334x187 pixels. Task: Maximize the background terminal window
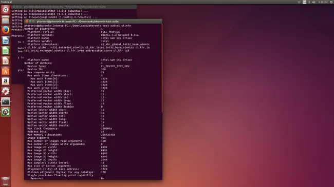pos(21,7)
